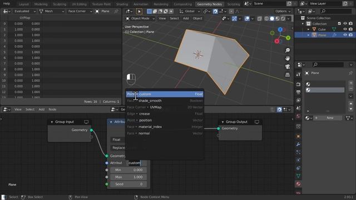Open the Modifiers wrench properties tab
This screenshot has height=200, width=356.
(x=298, y=144)
